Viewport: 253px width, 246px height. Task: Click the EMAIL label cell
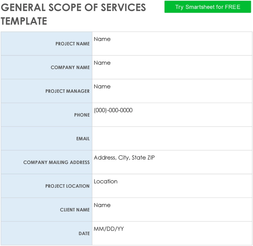coord(47,138)
